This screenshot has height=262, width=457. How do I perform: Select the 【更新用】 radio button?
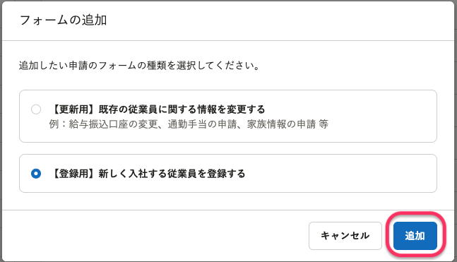36,109
